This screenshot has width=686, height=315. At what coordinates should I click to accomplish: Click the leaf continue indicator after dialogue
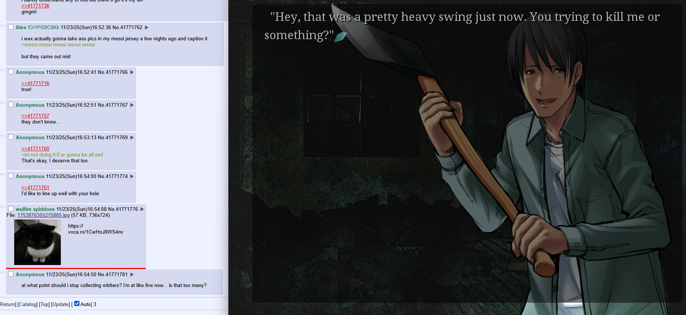[x=340, y=37]
